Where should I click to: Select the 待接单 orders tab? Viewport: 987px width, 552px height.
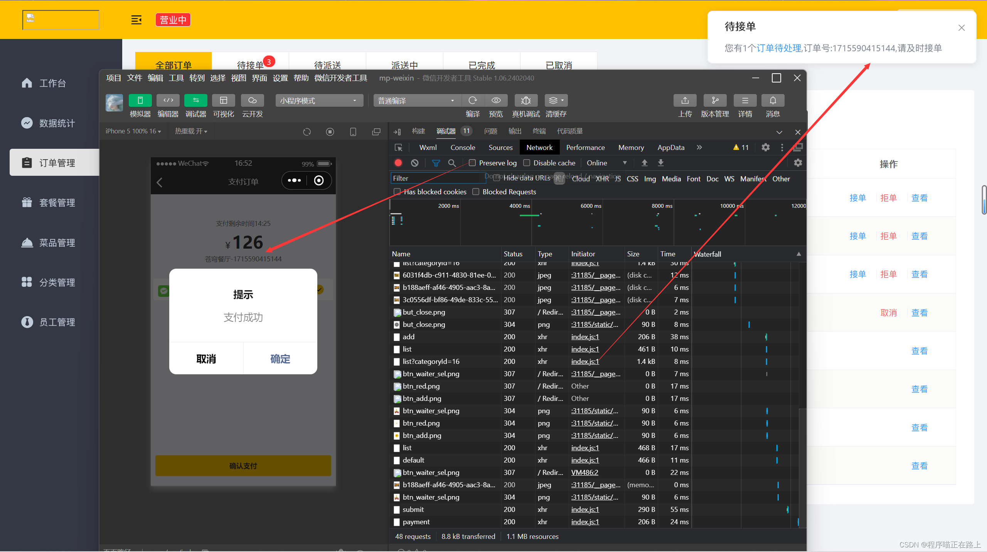250,65
